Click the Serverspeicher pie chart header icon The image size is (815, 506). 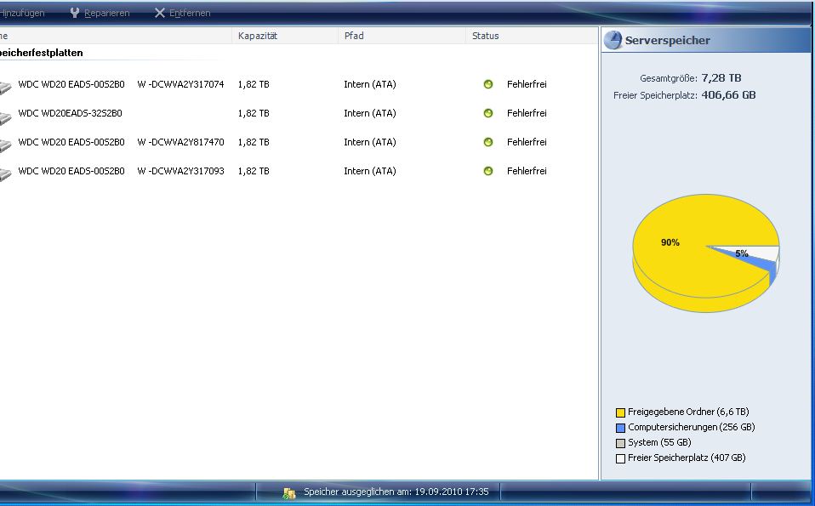(x=613, y=40)
